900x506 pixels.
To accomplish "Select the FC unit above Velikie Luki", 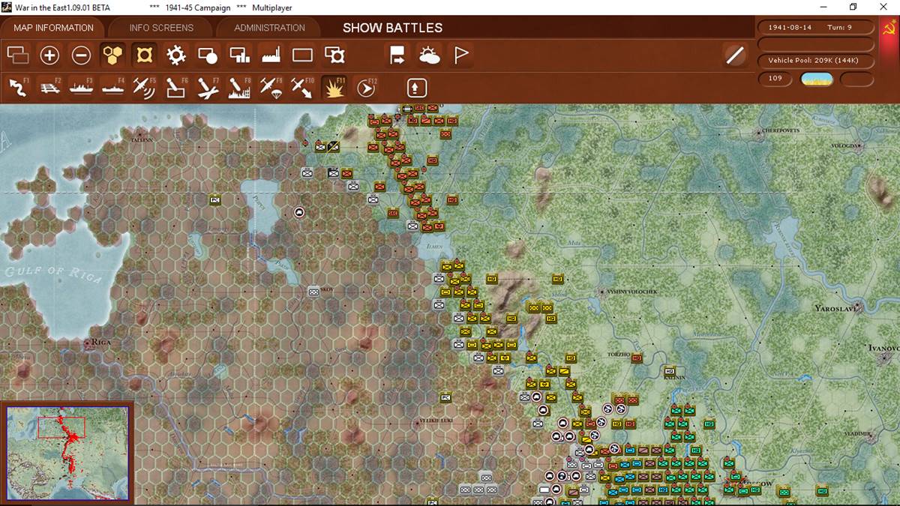I will coord(445,397).
